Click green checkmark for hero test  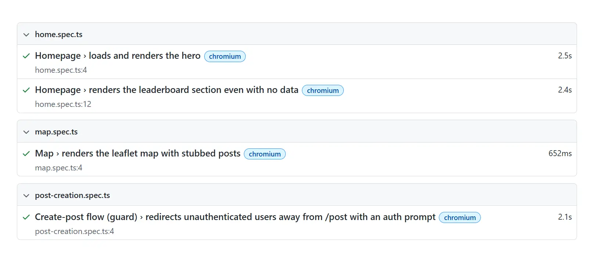pos(26,56)
